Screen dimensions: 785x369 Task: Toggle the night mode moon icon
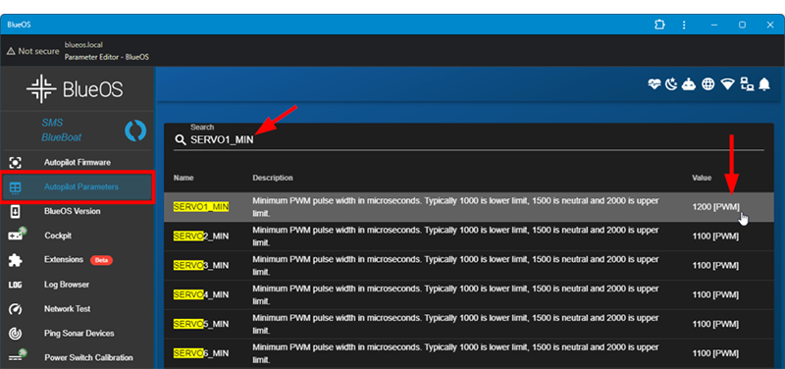[671, 84]
